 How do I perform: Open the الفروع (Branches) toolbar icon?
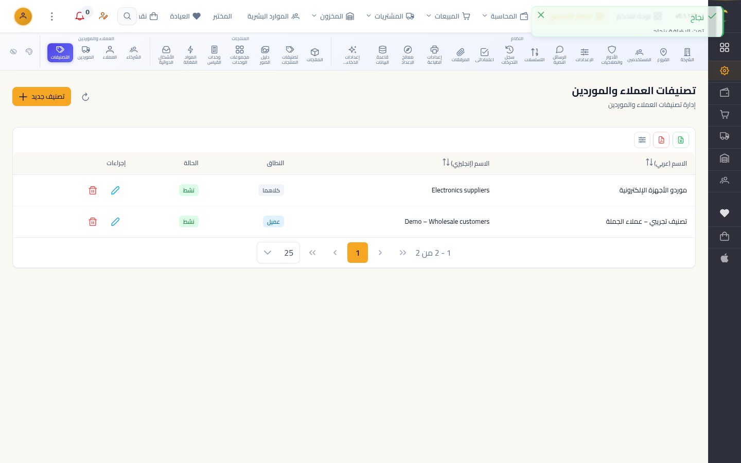click(x=663, y=54)
